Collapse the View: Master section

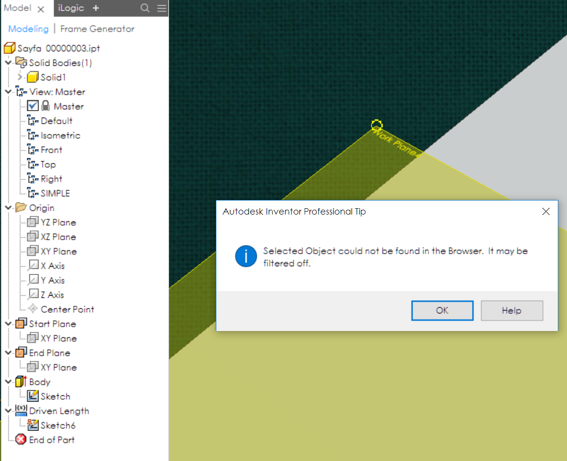pos(7,91)
